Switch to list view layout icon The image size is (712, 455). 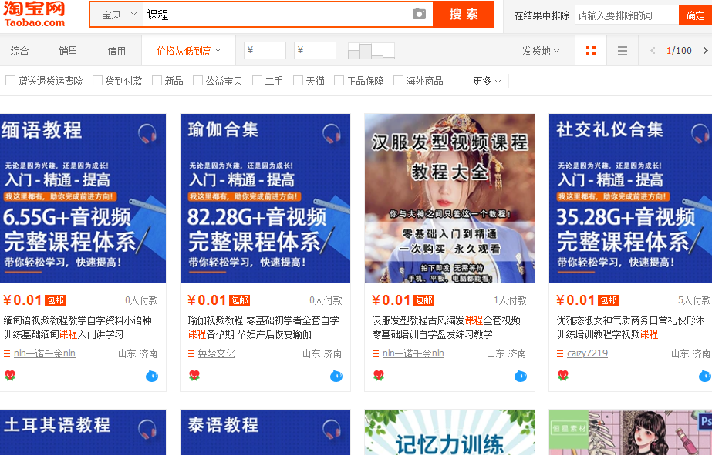(623, 51)
